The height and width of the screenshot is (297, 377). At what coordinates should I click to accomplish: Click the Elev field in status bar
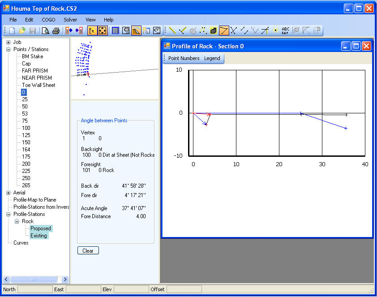click(131, 289)
